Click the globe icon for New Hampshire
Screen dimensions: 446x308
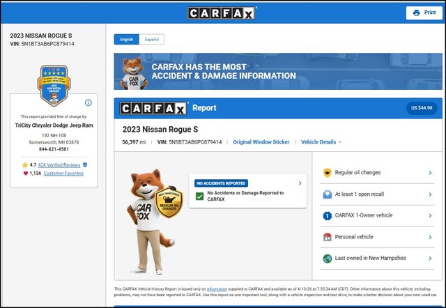pos(326,259)
